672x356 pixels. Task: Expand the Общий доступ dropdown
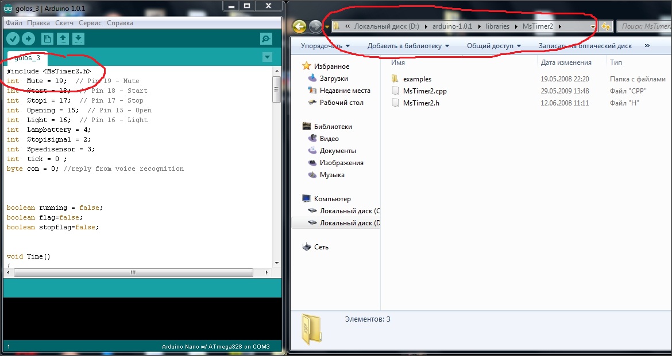click(x=493, y=46)
